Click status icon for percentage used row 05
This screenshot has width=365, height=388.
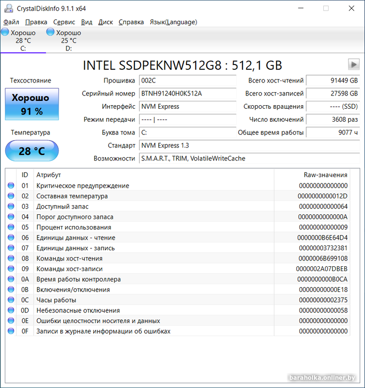coord(11,227)
